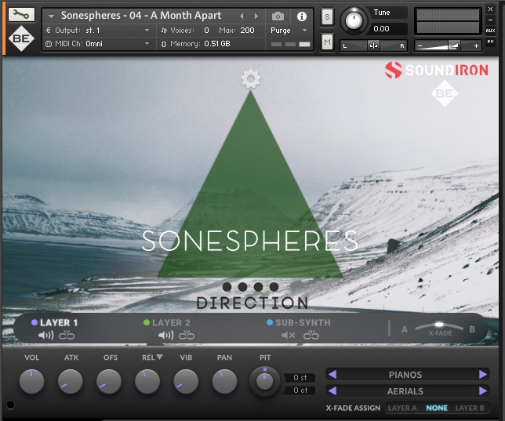Image resolution: width=505 pixels, height=421 pixels.
Task: Open settings gear above the triangle
Action: tap(251, 78)
